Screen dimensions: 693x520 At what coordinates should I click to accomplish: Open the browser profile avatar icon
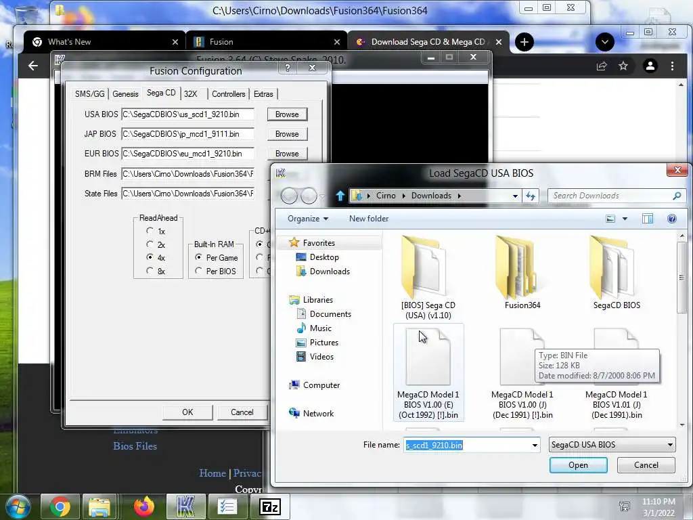pos(650,66)
